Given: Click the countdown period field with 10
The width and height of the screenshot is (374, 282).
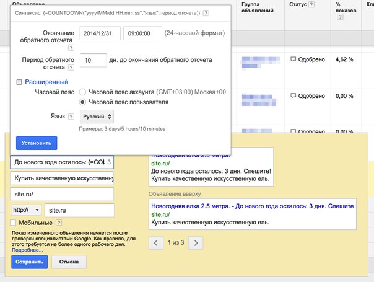Looking at the screenshot, I should tap(94, 60).
